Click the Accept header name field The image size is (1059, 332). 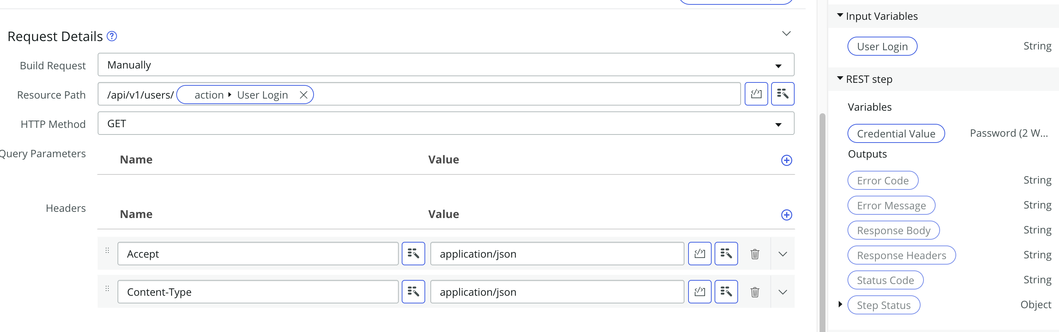click(258, 254)
